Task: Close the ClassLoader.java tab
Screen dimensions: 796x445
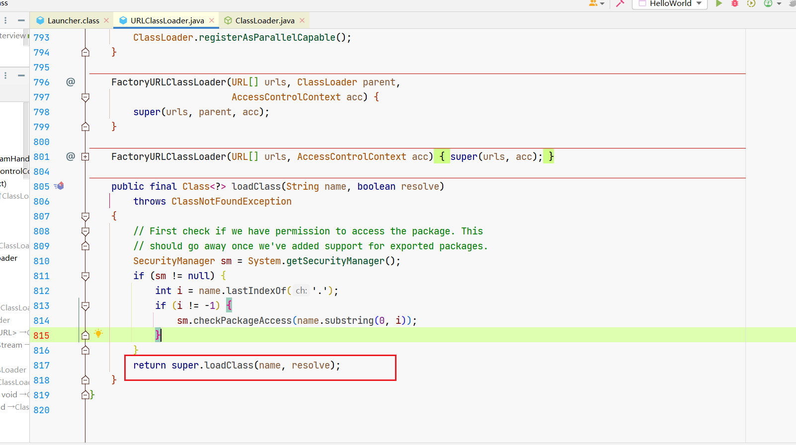Action: tap(302, 20)
